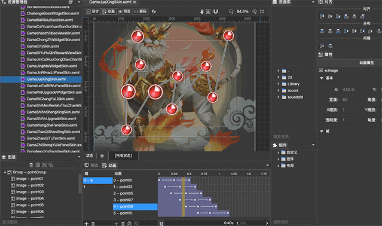The image size is (382, 226).
Task: Select the GameJueXingSkin.exml editor tab
Action: point(110,2)
